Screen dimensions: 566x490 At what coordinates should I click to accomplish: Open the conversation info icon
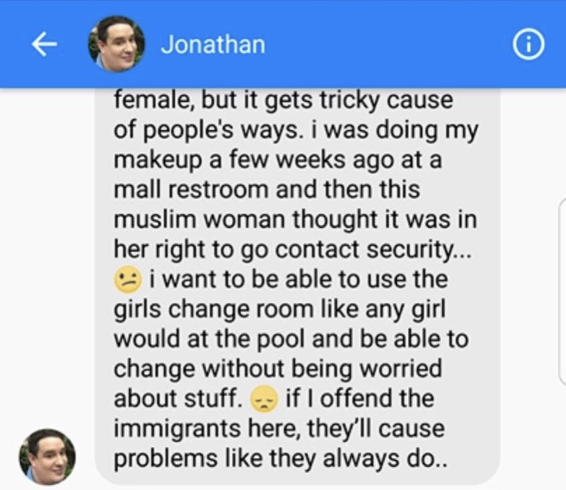pyautogui.click(x=528, y=44)
